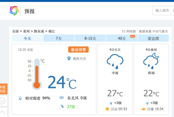Click the air quality leaf icon
The image size is (174, 117).
click(x=62, y=106)
